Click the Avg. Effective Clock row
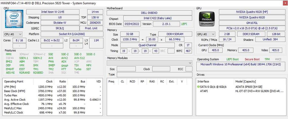The image size is (288, 119). point(52,104)
